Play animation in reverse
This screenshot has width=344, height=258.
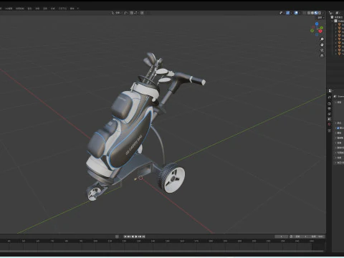(133, 236)
